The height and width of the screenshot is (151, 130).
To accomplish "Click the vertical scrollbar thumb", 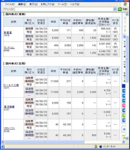I will 127,59.
